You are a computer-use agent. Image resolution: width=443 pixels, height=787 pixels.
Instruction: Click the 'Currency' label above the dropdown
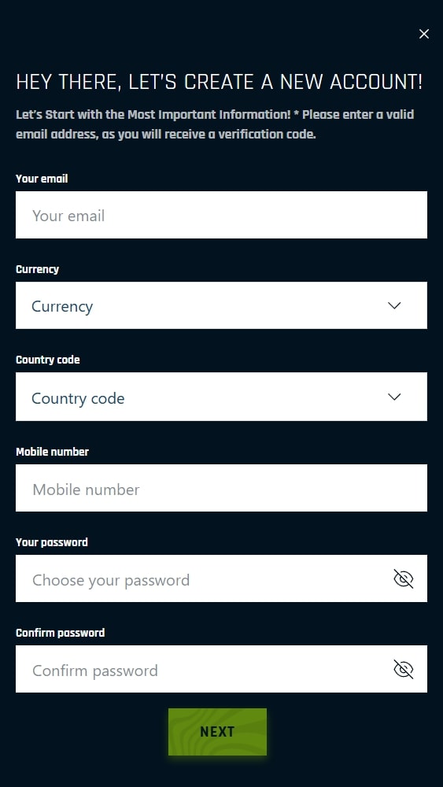point(37,269)
